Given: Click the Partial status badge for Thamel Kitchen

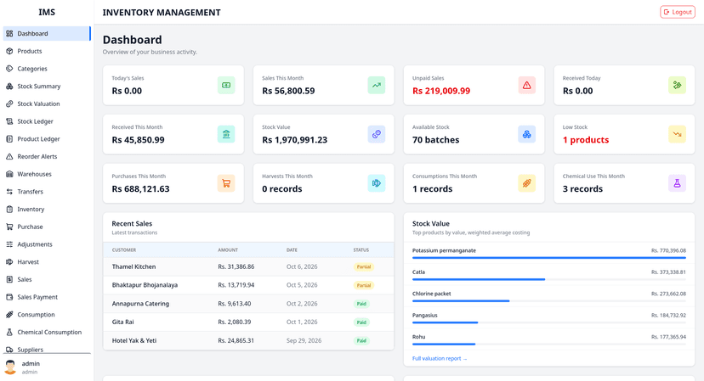Looking at the screenshot, I should [364, 266].
